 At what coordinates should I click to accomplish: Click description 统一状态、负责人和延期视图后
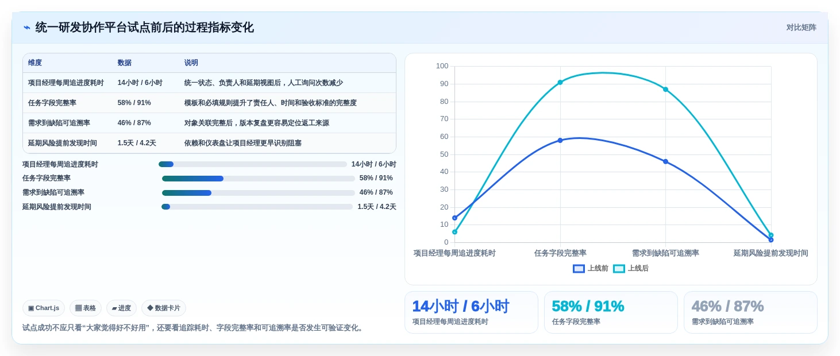(264, 83)
